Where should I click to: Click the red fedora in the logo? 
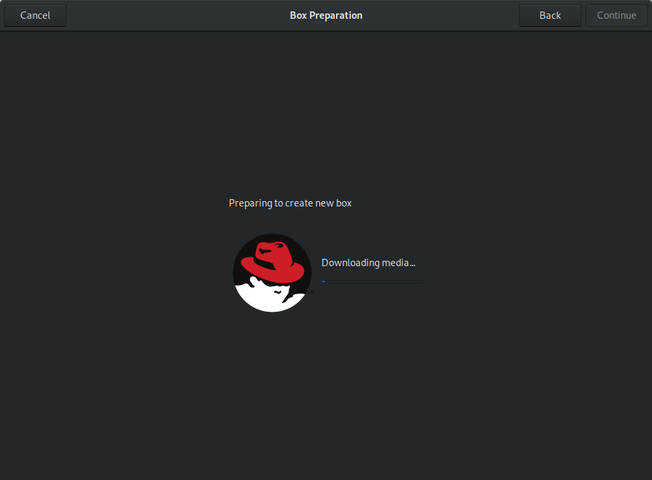(274, 261)
